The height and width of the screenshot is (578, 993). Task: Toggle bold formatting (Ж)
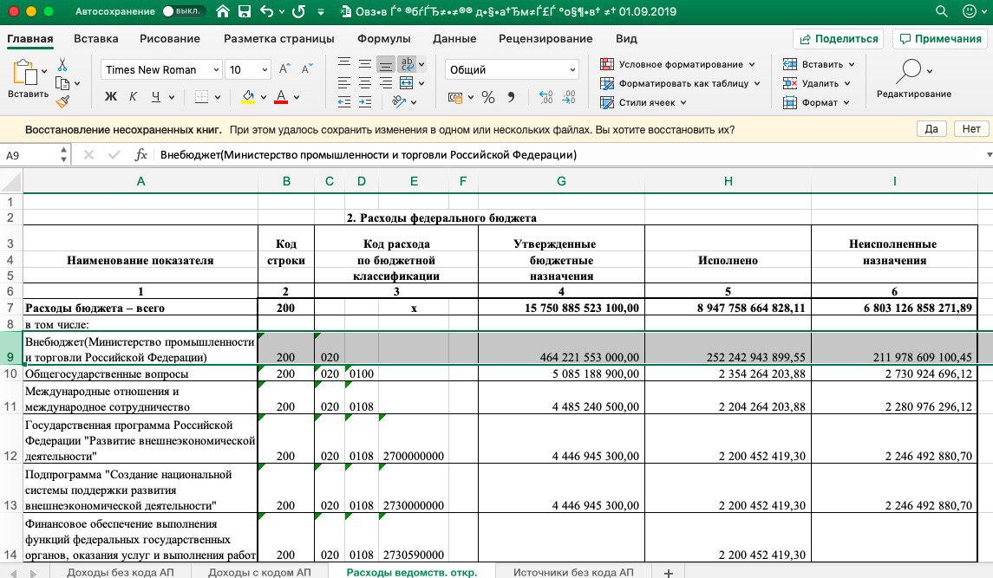coord(111,97)
